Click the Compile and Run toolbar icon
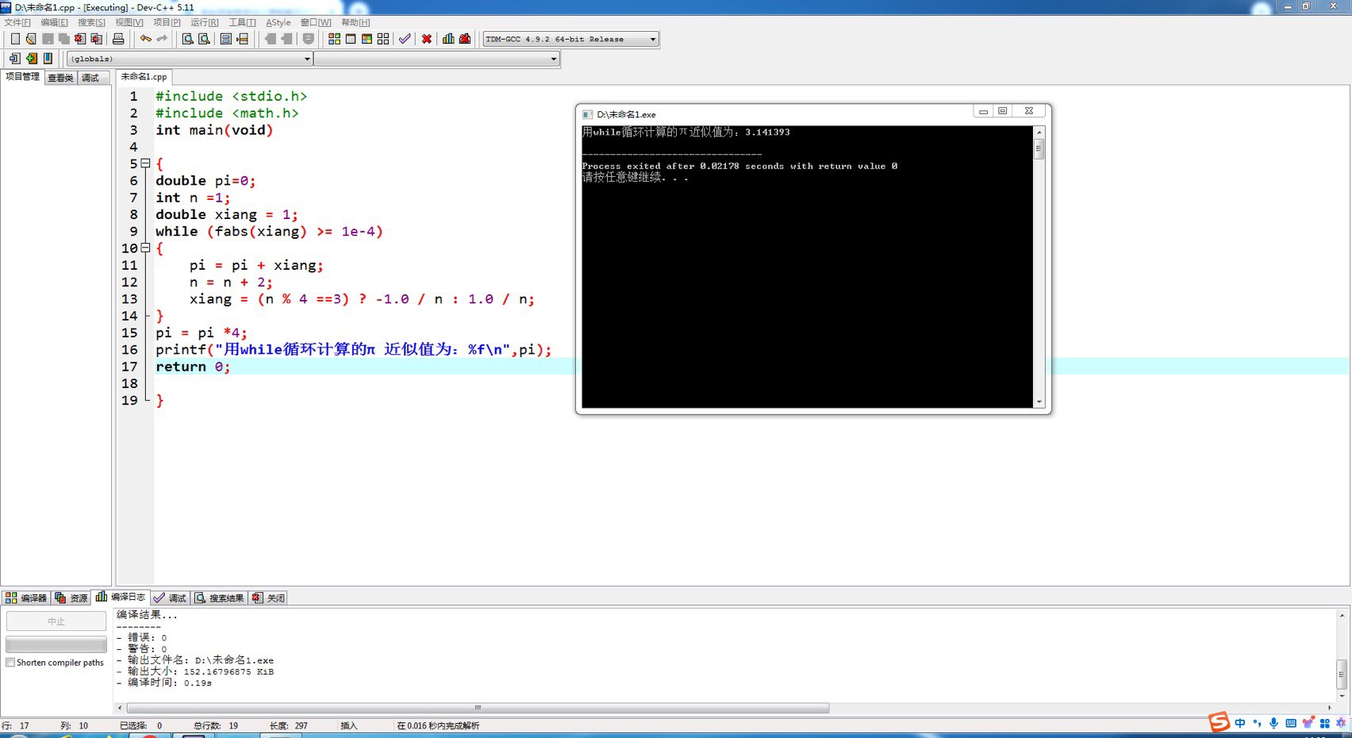Screen dimensions: 1352x738 point(367,39)
